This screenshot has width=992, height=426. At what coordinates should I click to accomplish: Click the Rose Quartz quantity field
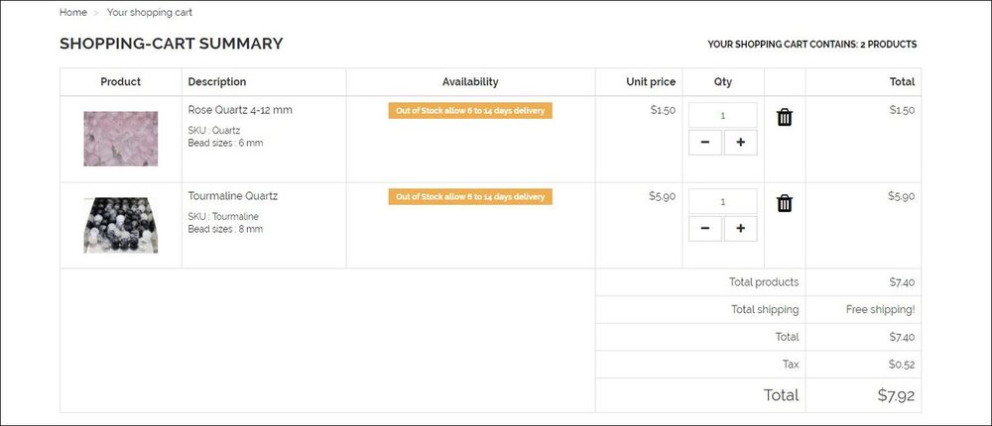pyautogui.click(x=722, y=115)
